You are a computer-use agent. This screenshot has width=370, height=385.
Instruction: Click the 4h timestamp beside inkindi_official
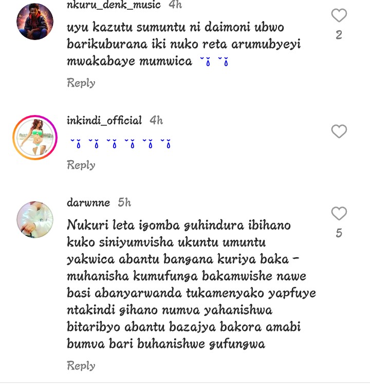[156, 120]
